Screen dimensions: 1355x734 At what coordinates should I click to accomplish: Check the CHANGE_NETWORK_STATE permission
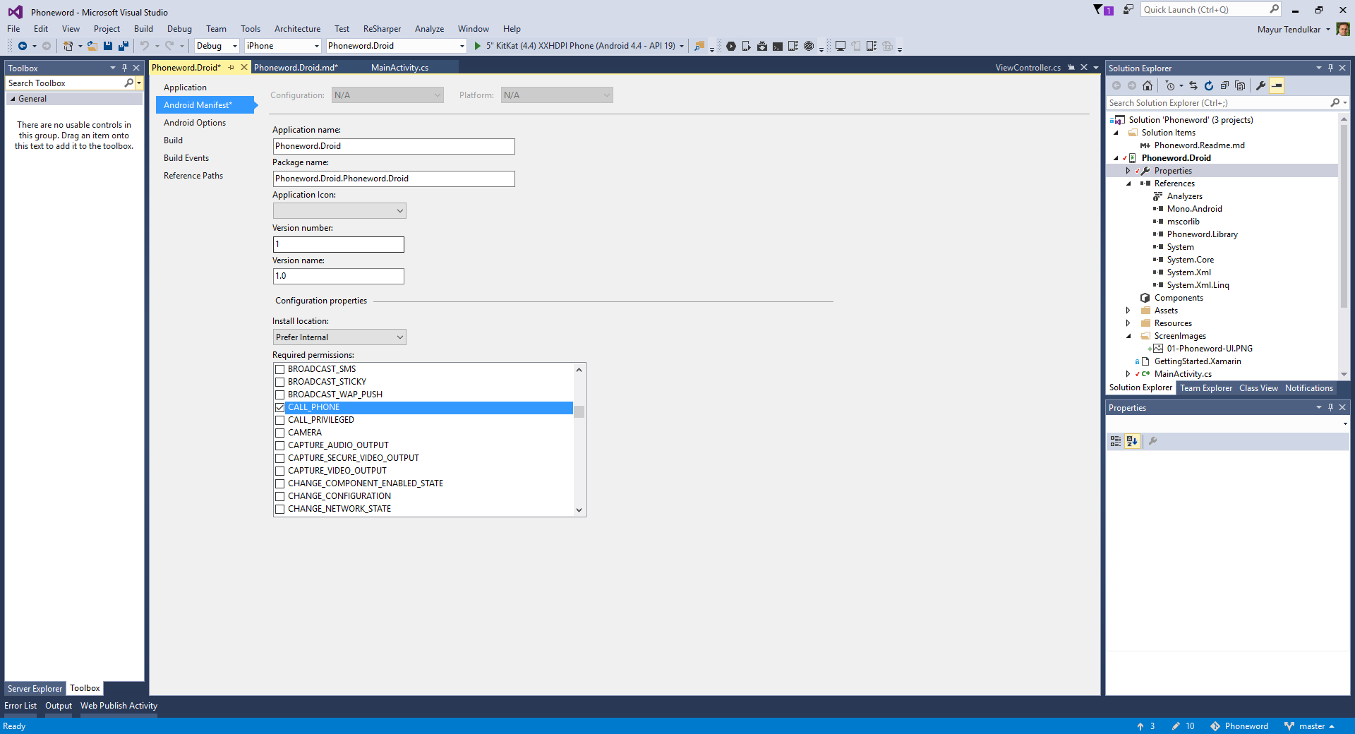(x=279, y=509)
